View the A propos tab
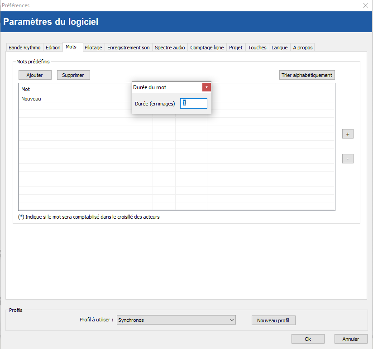 click(x=302, y=48)
